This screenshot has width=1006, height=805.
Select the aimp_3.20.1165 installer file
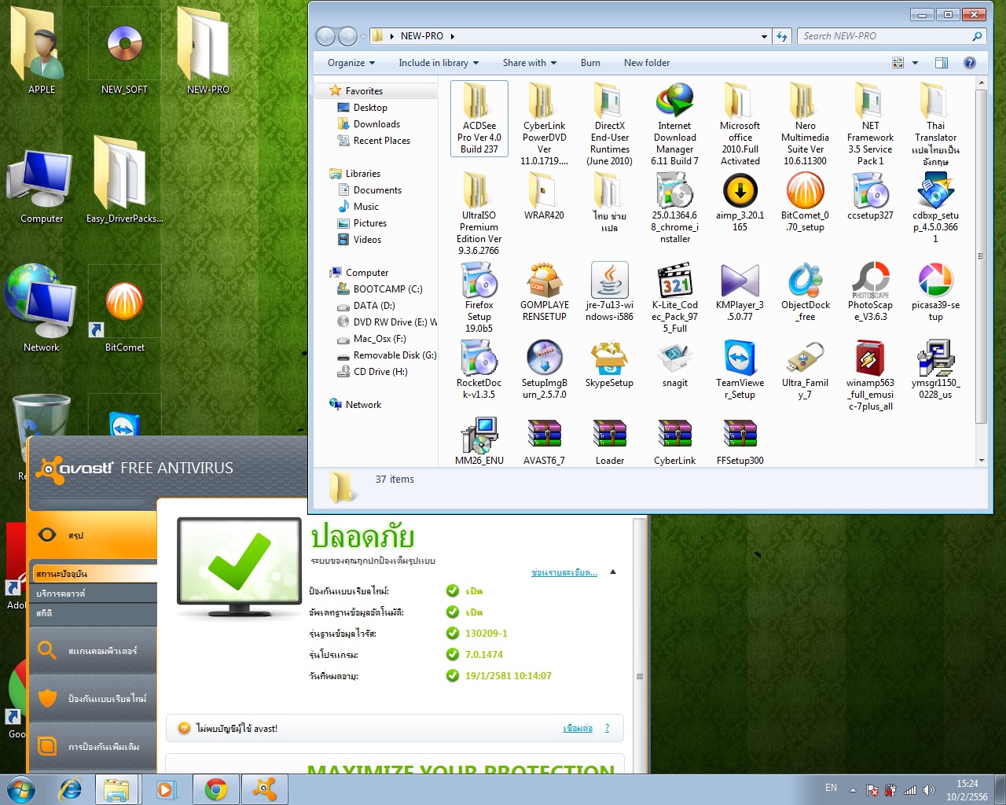point(740,202)
